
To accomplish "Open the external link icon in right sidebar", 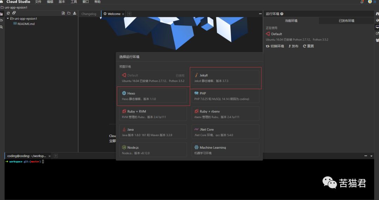I will (x=377, y=33).
